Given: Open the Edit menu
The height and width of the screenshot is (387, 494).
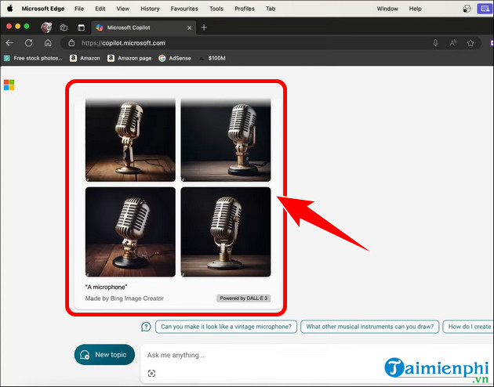Looking at the screenshot, I should [100, 9].
